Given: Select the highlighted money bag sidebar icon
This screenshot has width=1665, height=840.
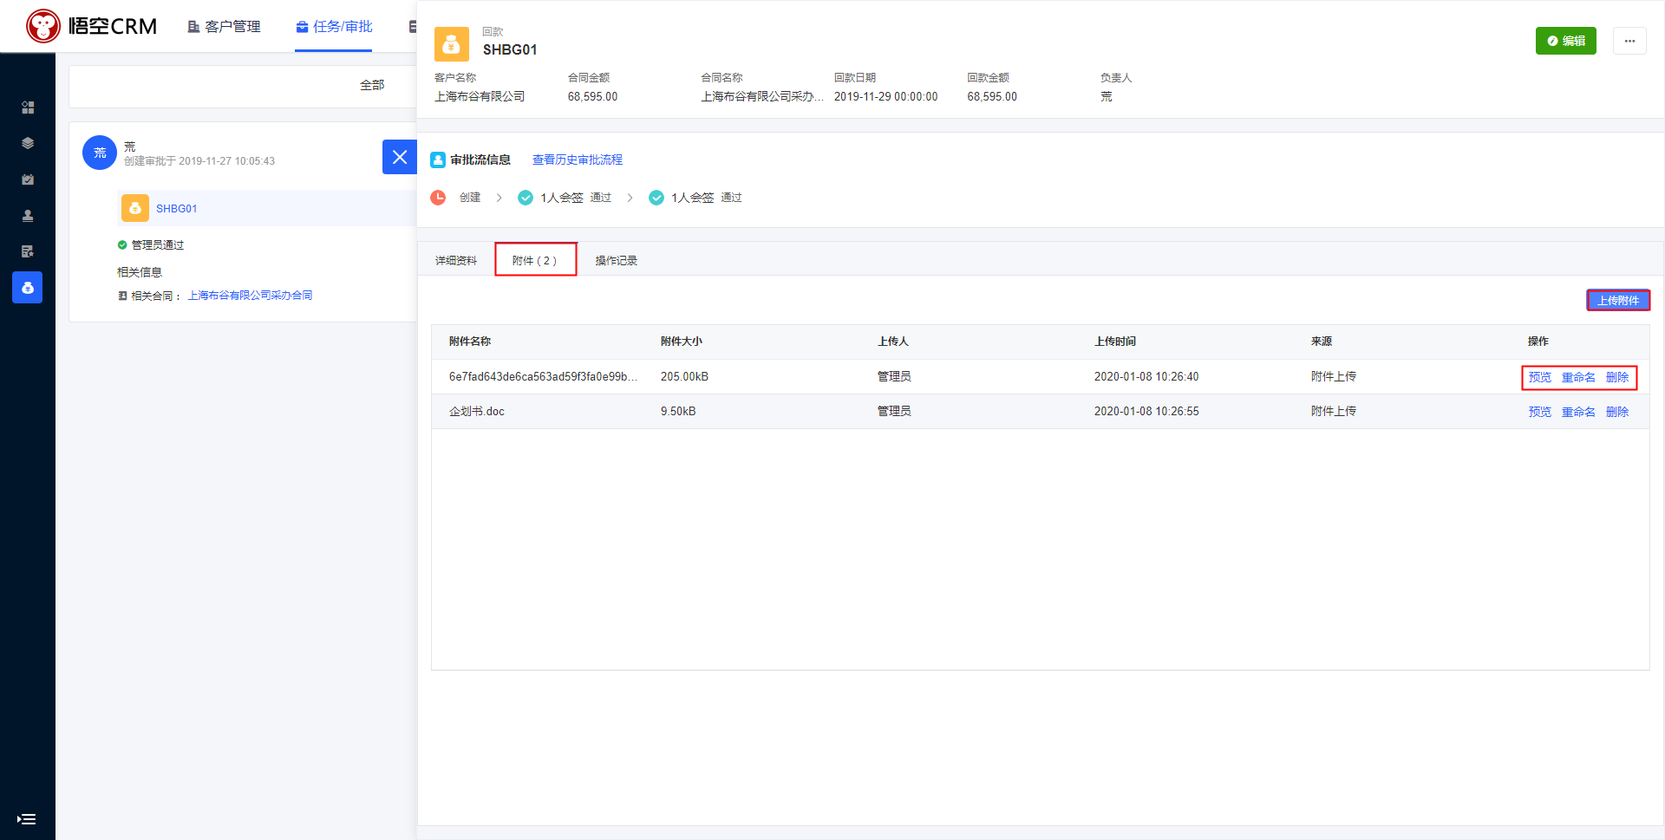Looking at the screenshot, I should click(28, 288).
